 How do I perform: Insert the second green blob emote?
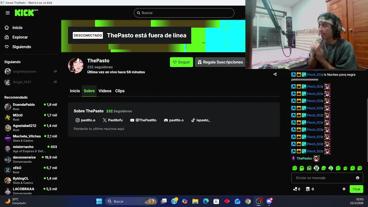tap(302, 168)
